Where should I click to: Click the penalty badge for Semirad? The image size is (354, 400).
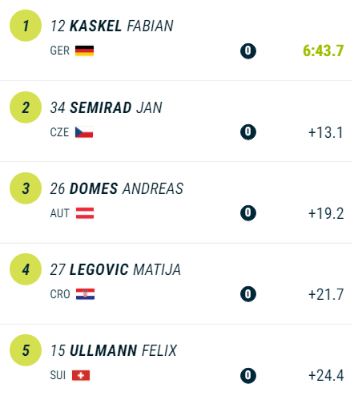[248, 132]
